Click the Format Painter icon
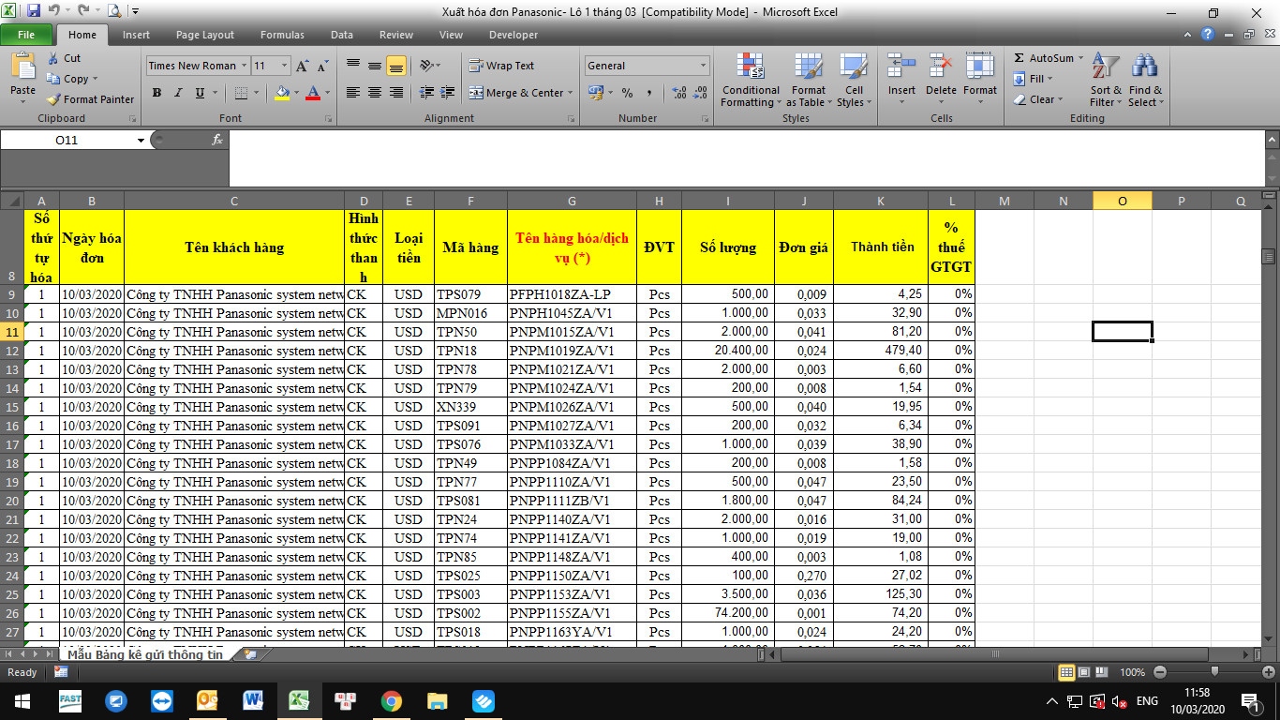 coord(54,99)
